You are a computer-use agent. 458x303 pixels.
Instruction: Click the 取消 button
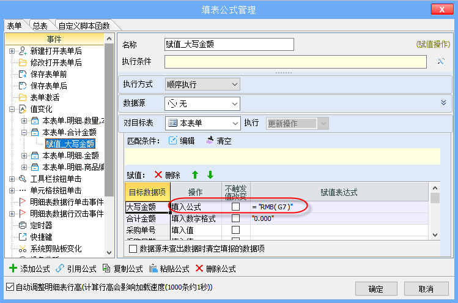426,289
